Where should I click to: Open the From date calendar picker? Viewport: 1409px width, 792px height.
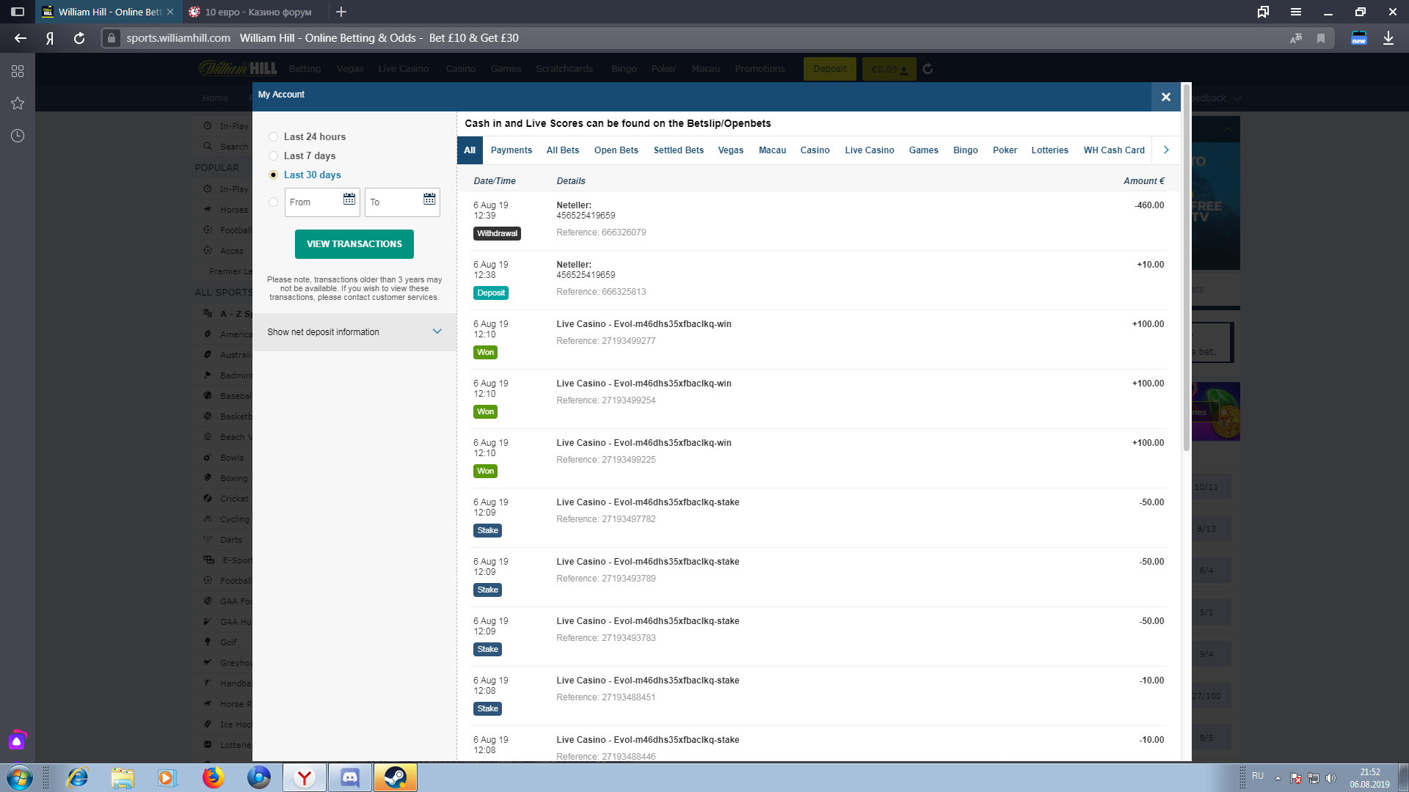[349, 199]
